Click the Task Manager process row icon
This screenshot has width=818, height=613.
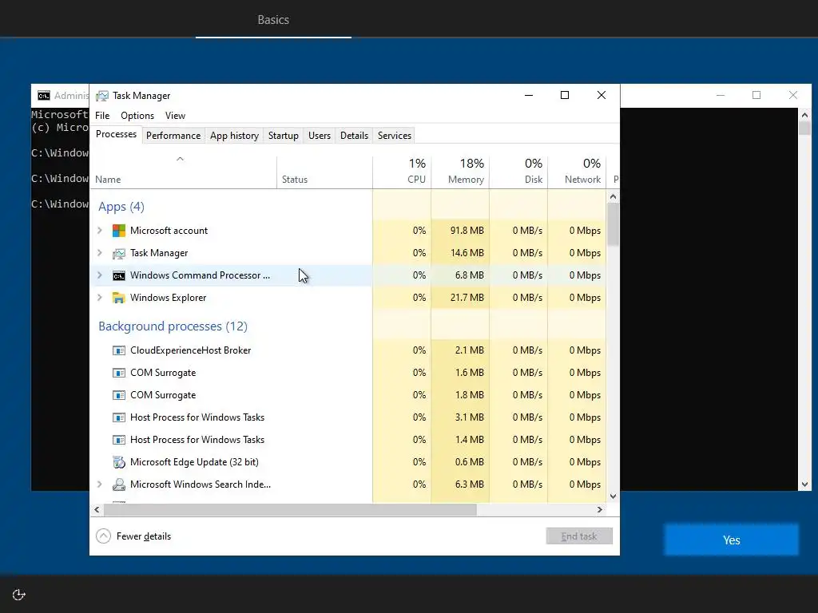[x=119, y=253]
